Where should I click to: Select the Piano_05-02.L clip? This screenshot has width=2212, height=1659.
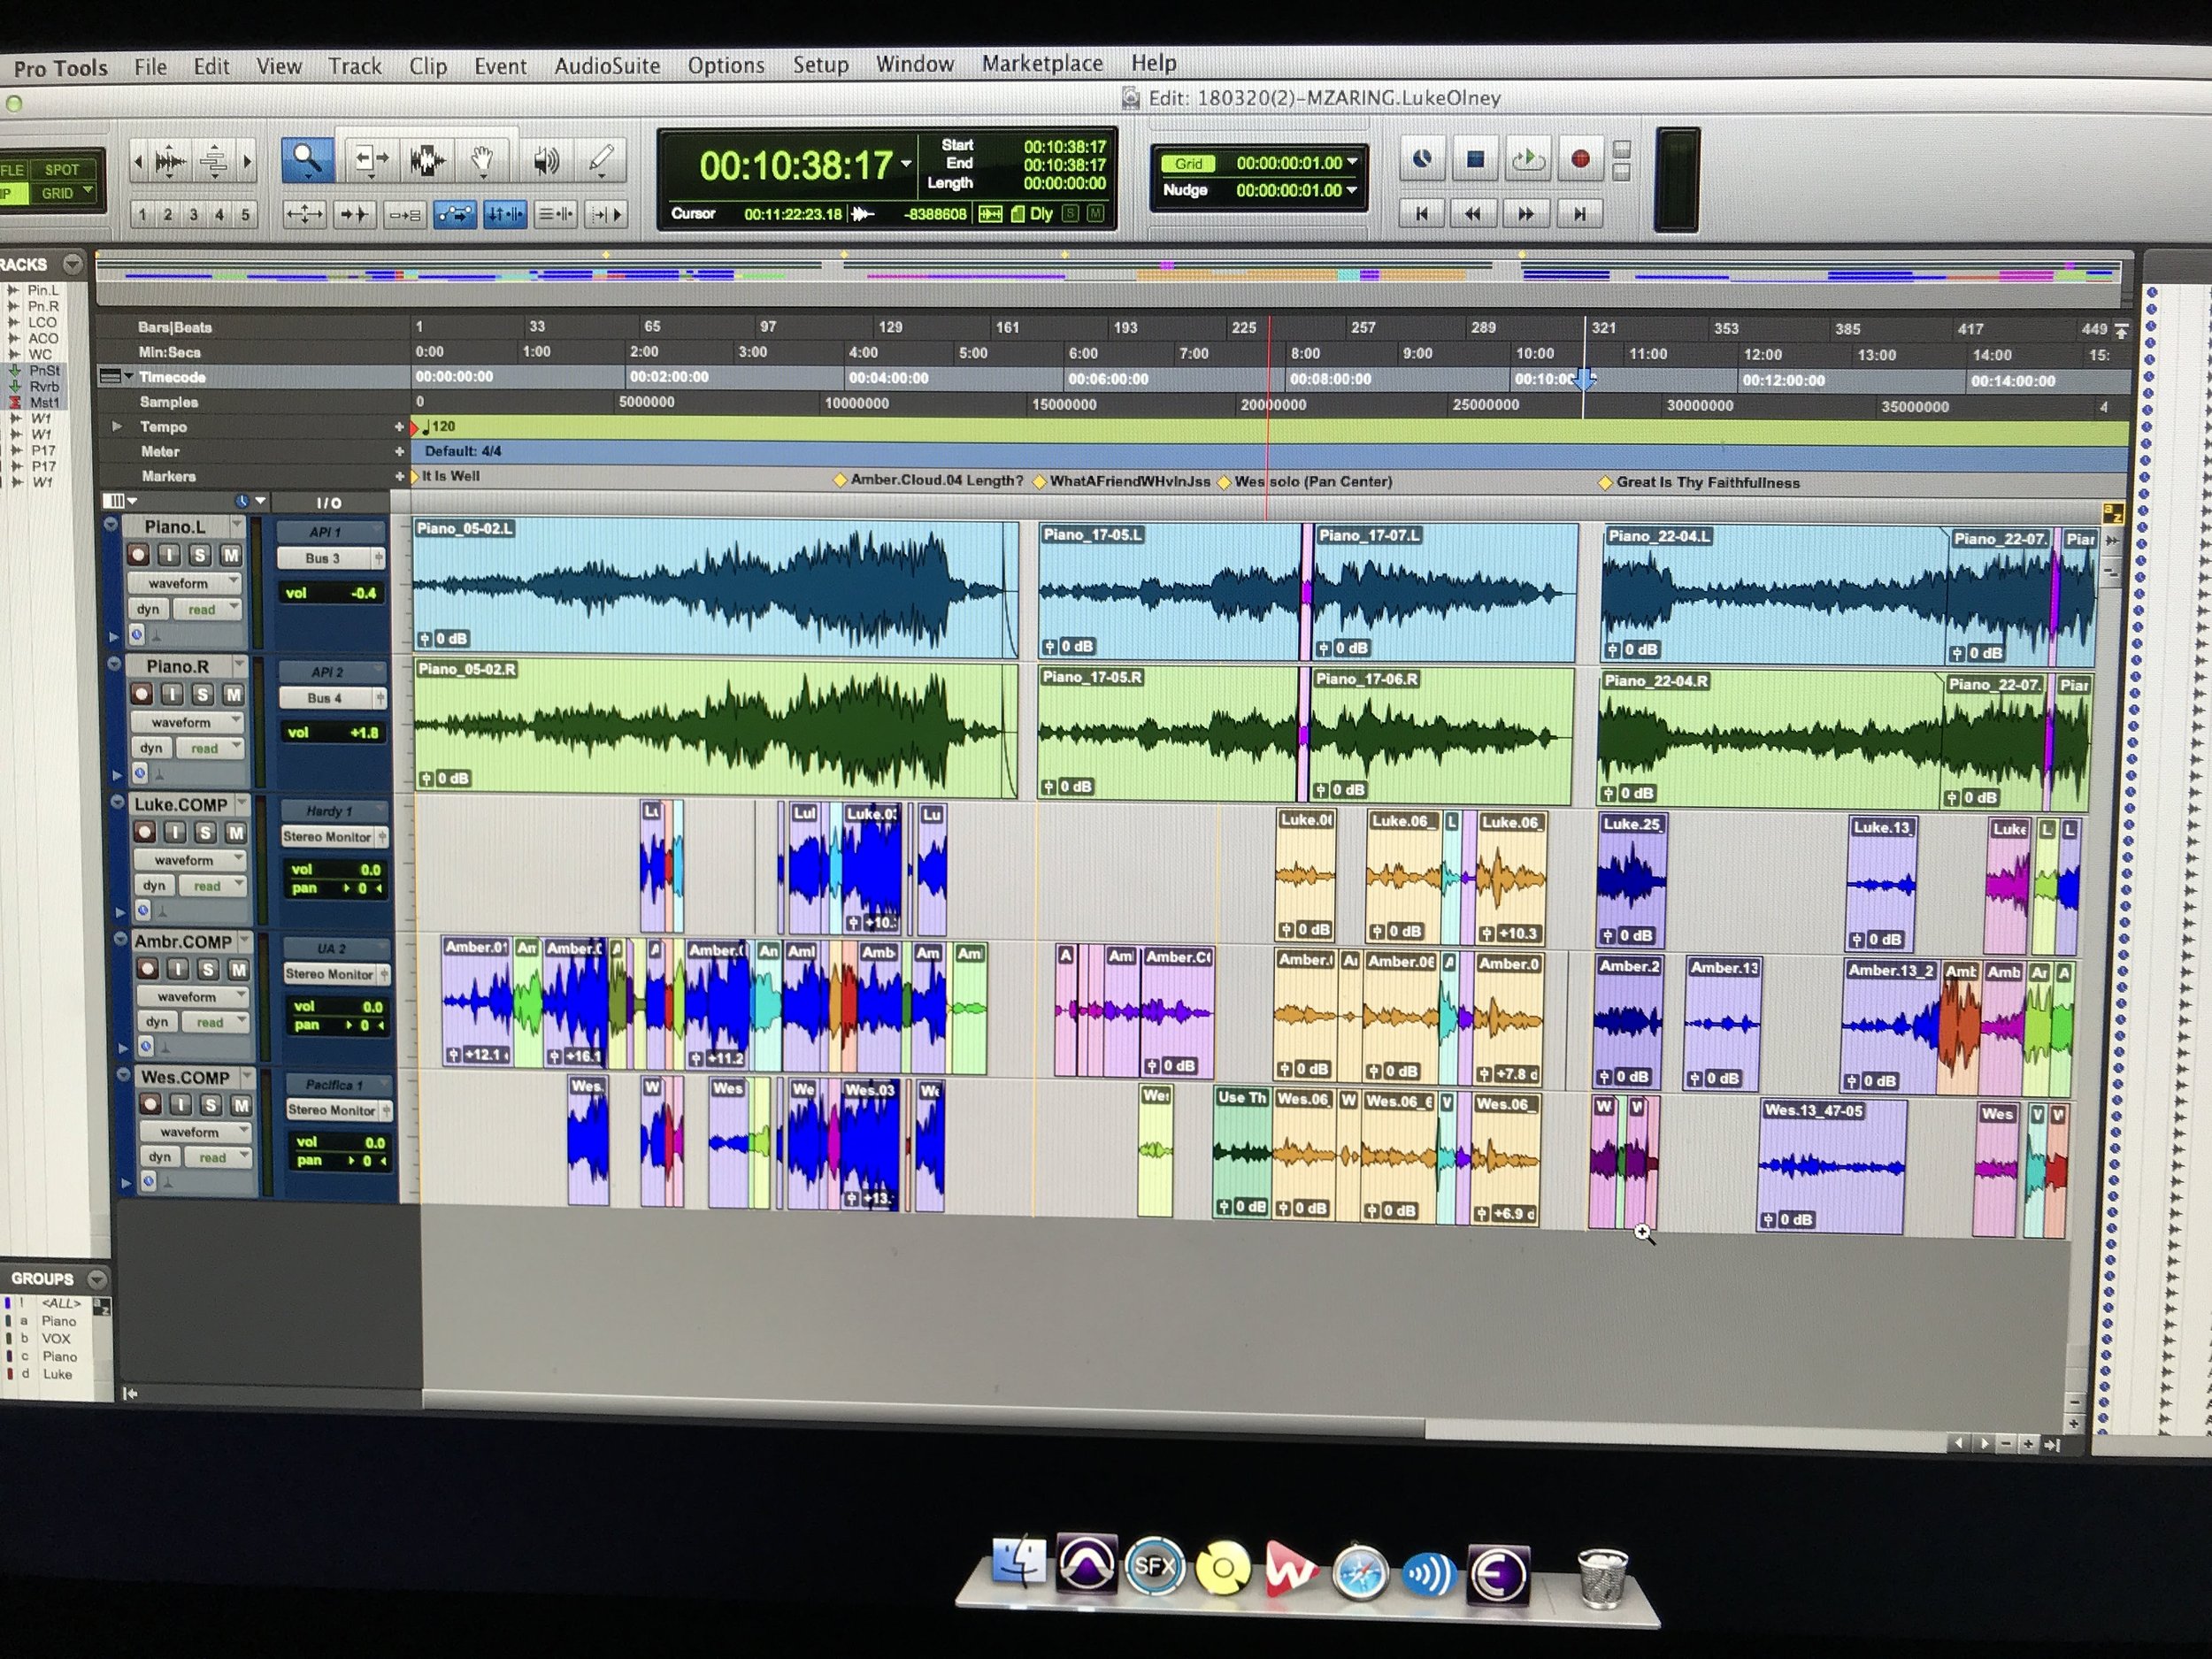tap(715, 590)
